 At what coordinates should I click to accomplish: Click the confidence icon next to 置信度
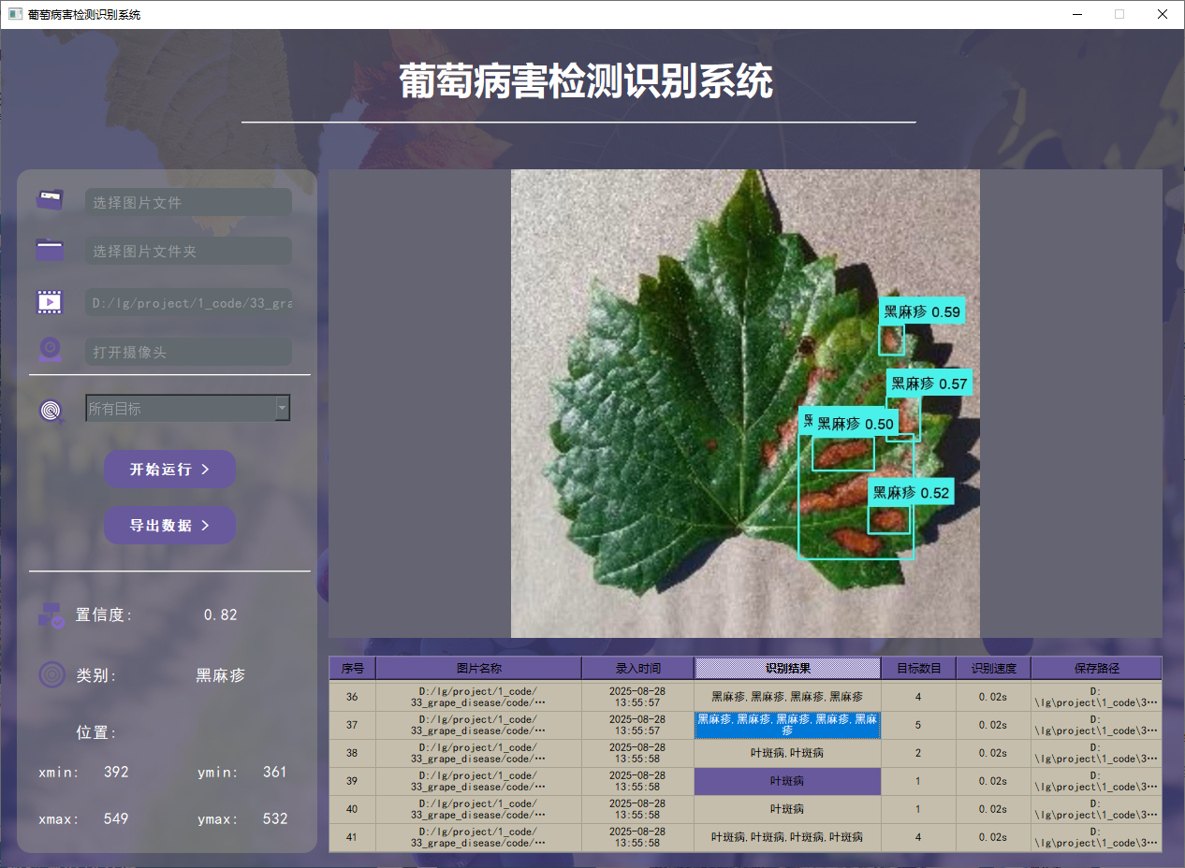click(51, 615)
